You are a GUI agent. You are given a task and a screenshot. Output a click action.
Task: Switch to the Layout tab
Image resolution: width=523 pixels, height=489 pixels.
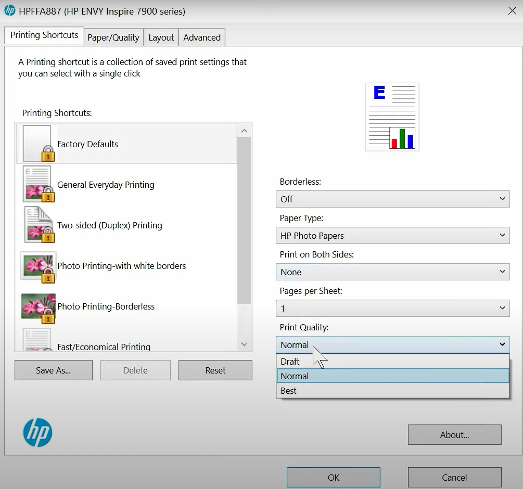(161, 37)
